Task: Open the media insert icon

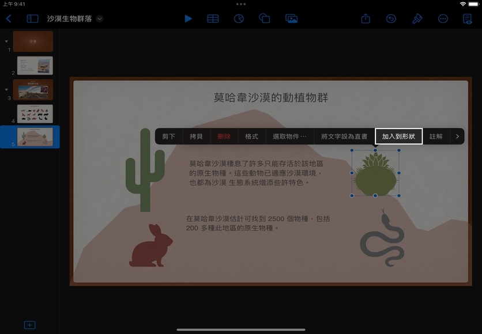Action: (291, 18)
